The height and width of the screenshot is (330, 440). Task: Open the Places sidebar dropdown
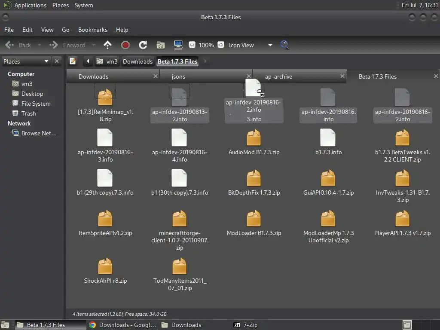coord(26,61)
